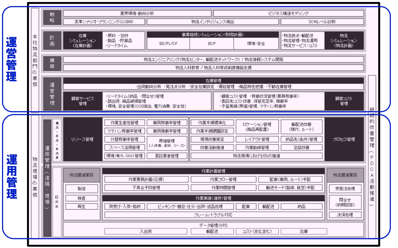Click 事業継続シミュレーション(財務計画) header
Viewport: 398px width, 248px height.
point(213,35)
